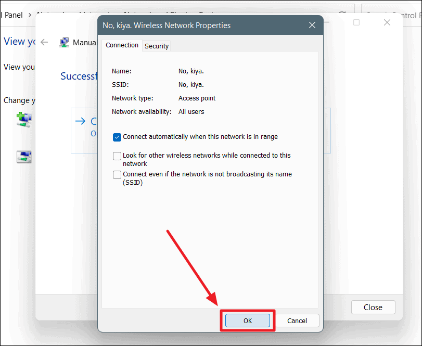Select the Connection tab
Screen dimensions: 422x346
pyautogui.click(x=122, y=46)
